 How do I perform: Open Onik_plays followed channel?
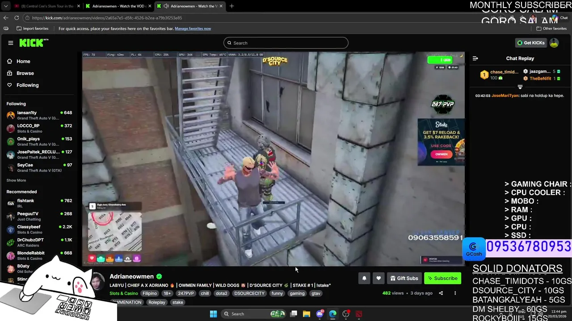[x=39, y=141]
